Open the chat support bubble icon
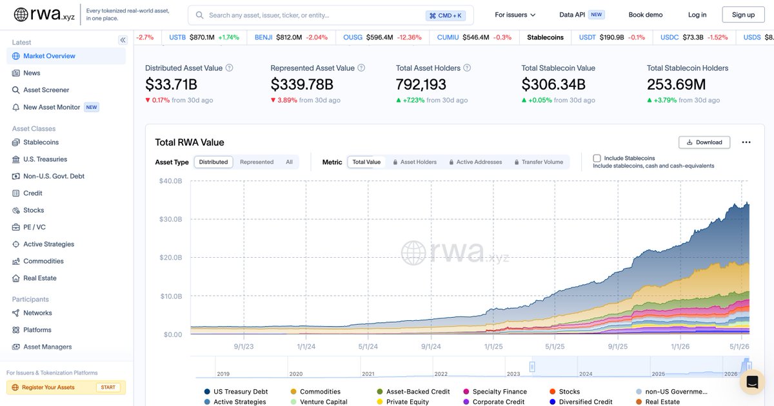Image resolution: width=774 pixels, height=406 pixels. 752,382
